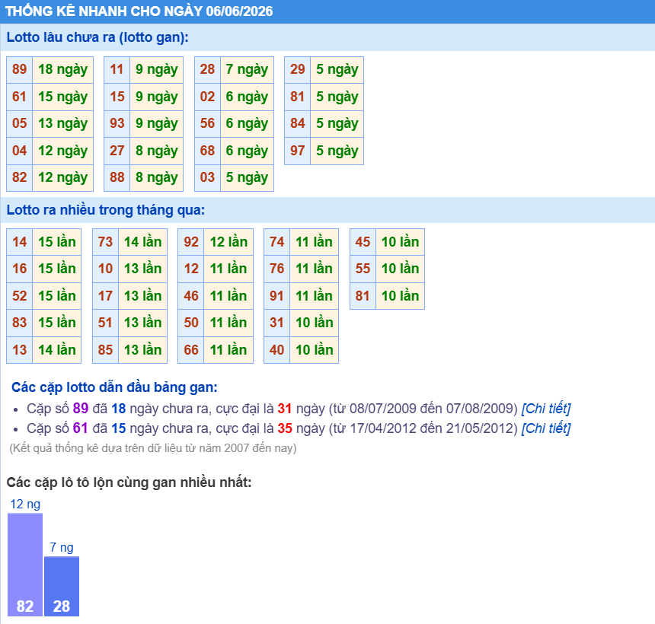Click number 50 in frequent table
Viewport: 655px width, 624px height.
[191, 323]
